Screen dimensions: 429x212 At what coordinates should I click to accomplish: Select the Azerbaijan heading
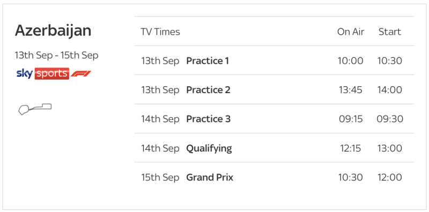click(53, 31)
